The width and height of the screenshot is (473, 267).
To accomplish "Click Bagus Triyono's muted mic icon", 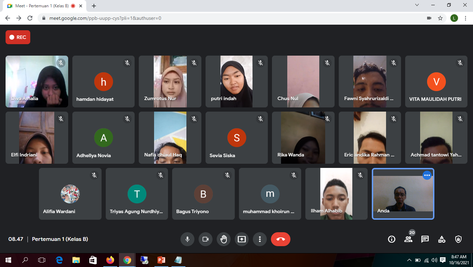I will (227, 175).
